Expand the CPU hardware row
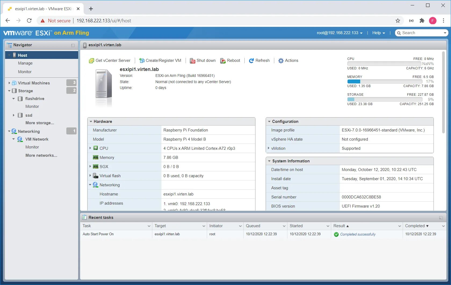This screenshot has height=285, width=451. click(x=90, y=148)
